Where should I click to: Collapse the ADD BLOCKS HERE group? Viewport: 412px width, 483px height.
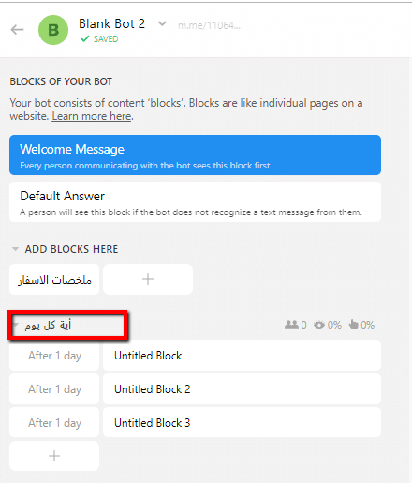15,249
